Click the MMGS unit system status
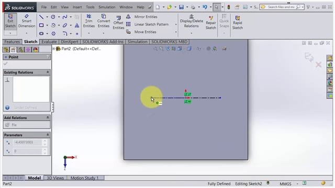 pos(285,184)
